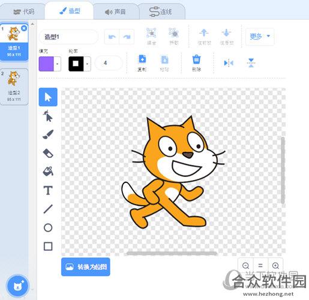Edit the costume name field 造型1

pyautogui.click(x=68, y=37)
